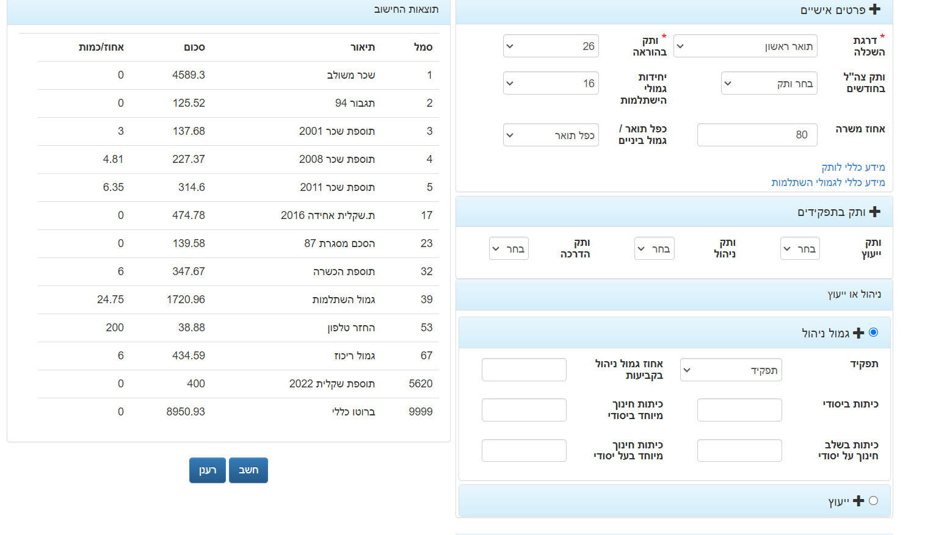
Task: Click the תגבור 94 description cell
Action: [355, 103]
